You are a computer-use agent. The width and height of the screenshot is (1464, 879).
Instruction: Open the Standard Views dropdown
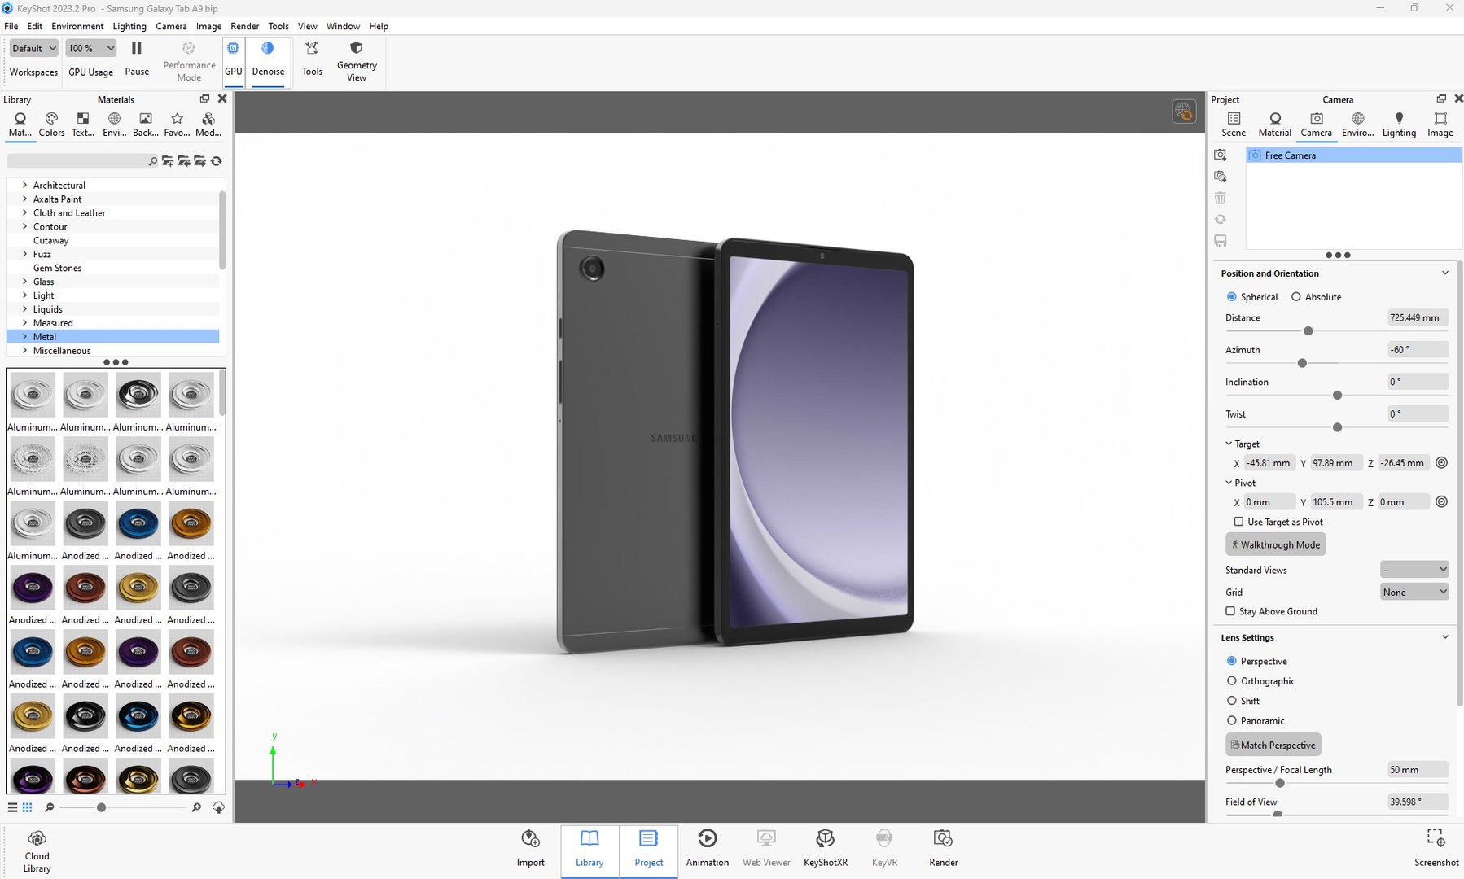coord(1414,570)
